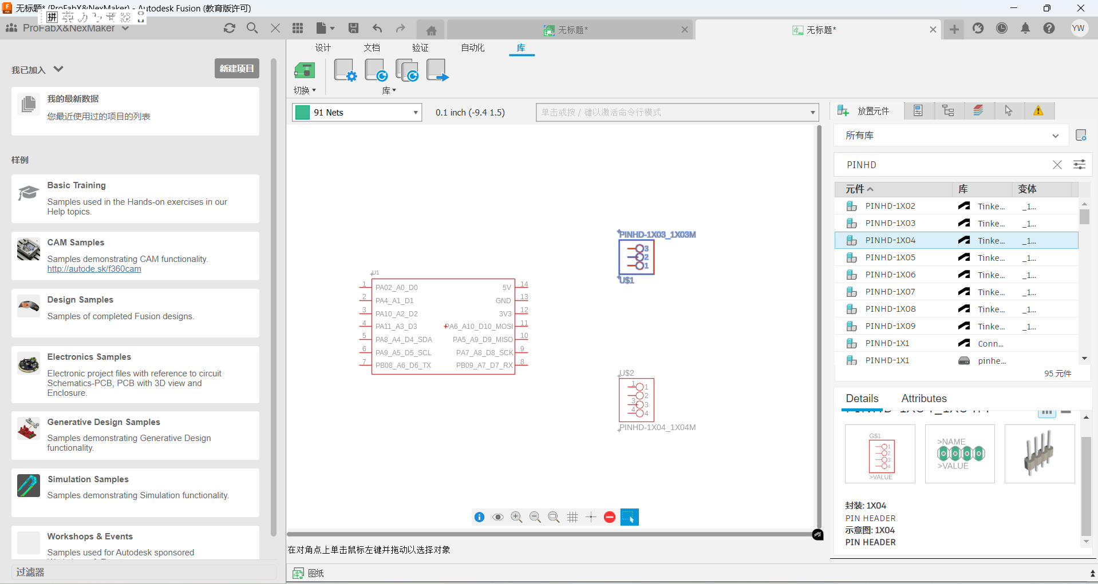
Task: Switch to the 验证 ribbon tab
Action: [420, 47]
